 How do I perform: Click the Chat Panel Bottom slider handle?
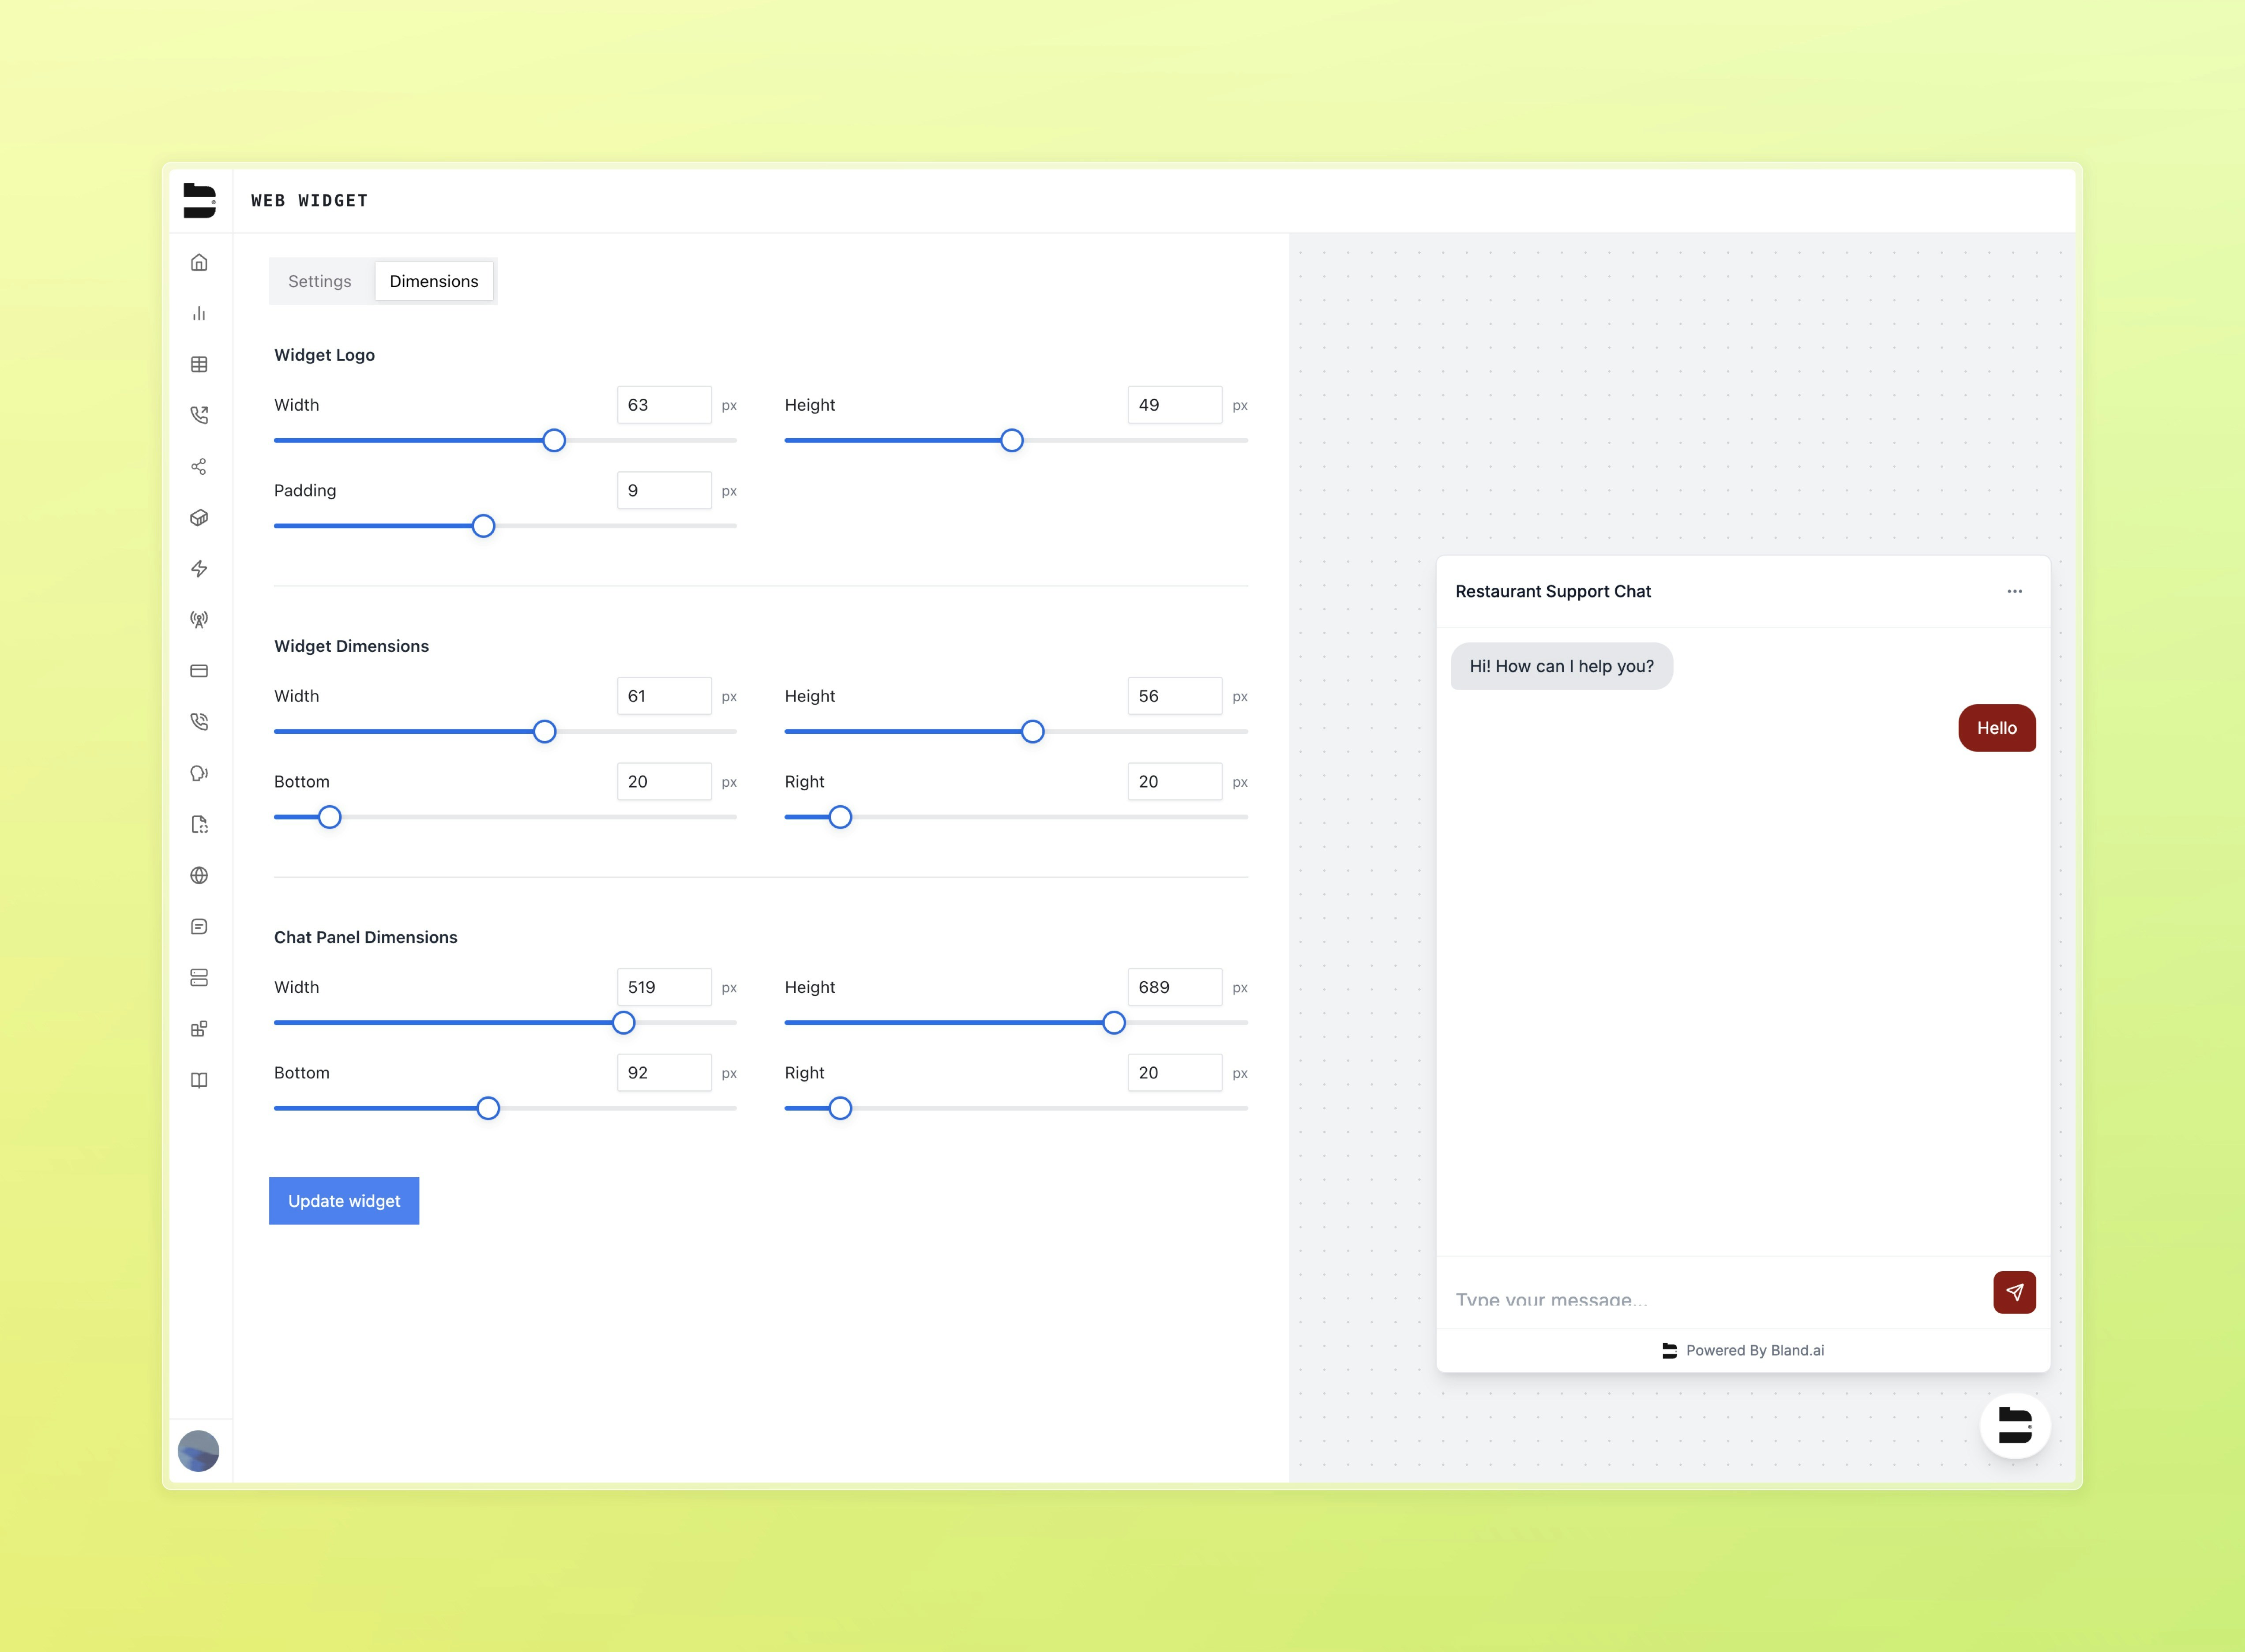[x=488, y=1108]
